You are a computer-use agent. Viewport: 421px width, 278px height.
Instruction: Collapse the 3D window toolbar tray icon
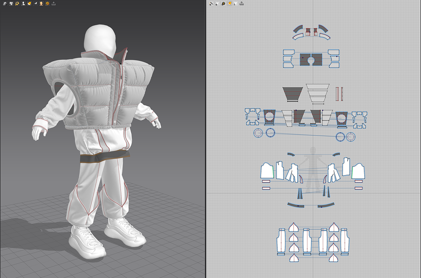tap(53, 4)
